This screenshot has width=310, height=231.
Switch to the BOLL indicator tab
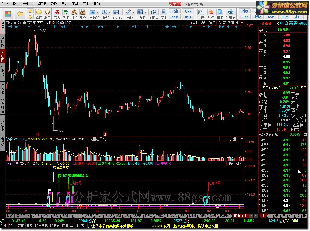66,216
